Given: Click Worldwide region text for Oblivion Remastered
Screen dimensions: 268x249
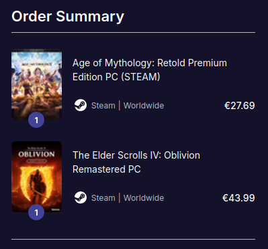Looking at the screenshot, I should pos(144,198).
